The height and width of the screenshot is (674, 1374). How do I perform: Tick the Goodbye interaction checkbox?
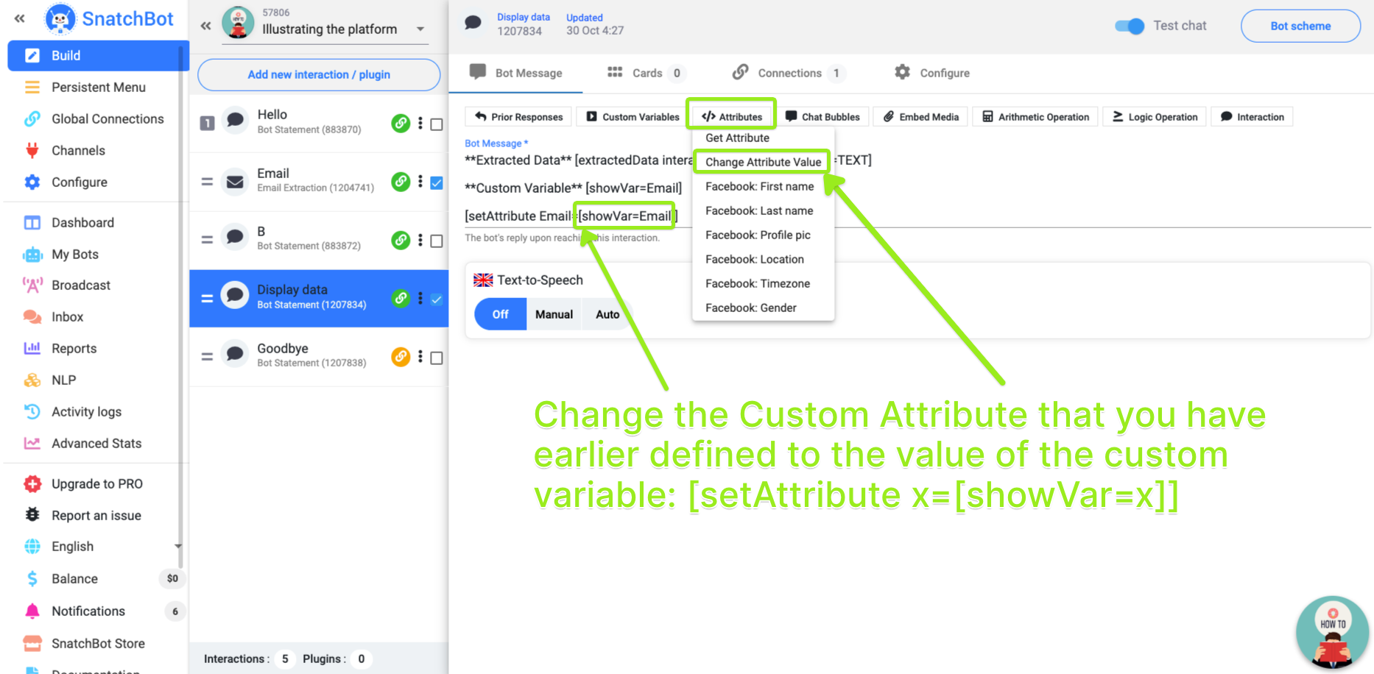click(437, 358)
